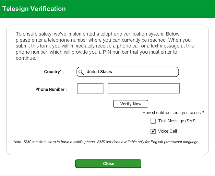Focus the long phone number input box
Image resolution: width=215 pixels, height=176 pixels.
(x=144, y=88)
